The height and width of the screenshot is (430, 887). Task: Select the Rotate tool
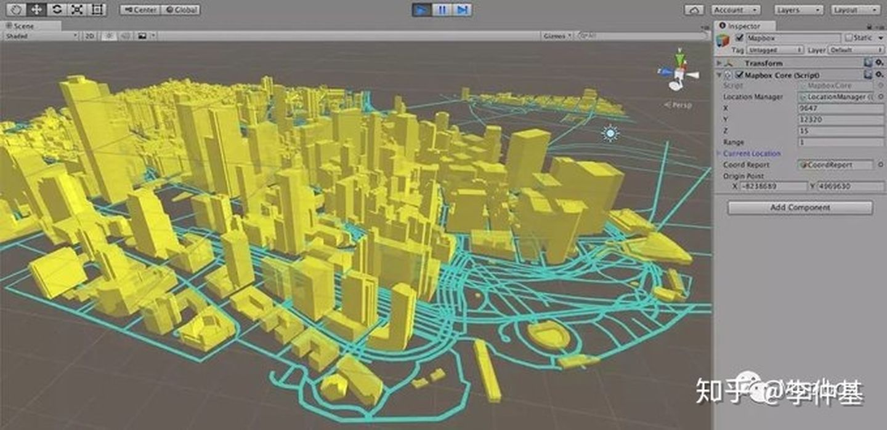tap(57, 10)
